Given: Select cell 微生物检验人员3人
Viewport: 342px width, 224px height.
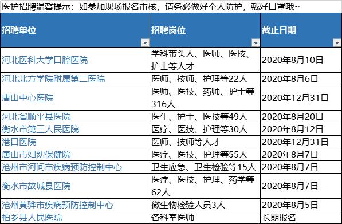Looking at the screenshot, I should point(205,205).
